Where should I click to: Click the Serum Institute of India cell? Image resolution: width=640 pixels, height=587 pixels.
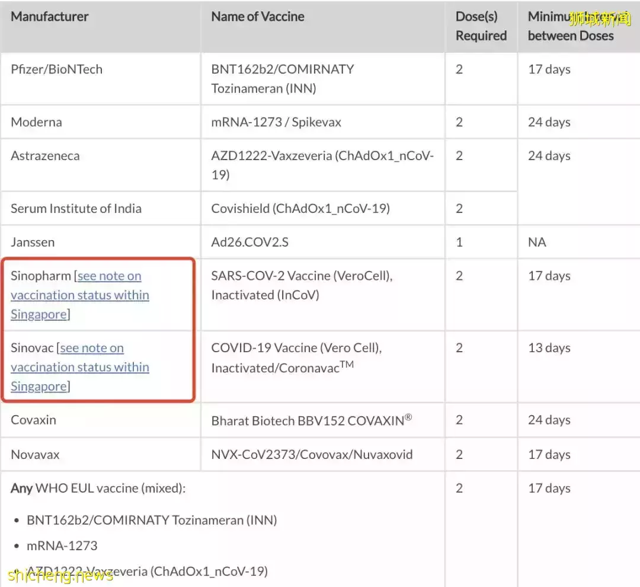tap(76, 209)
